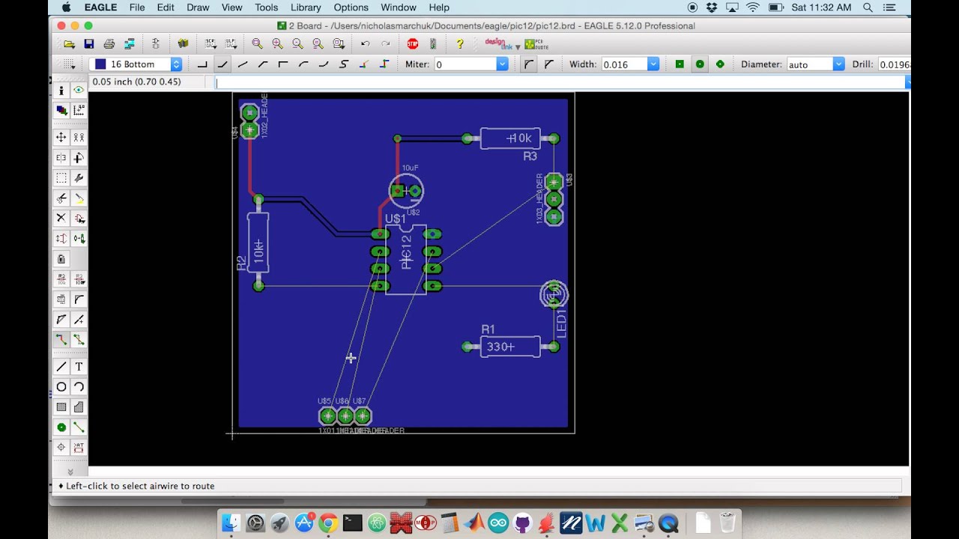959x539 pixels.
Task: Open the Width dropdown arrow
Action: click(x=653, y=64)
